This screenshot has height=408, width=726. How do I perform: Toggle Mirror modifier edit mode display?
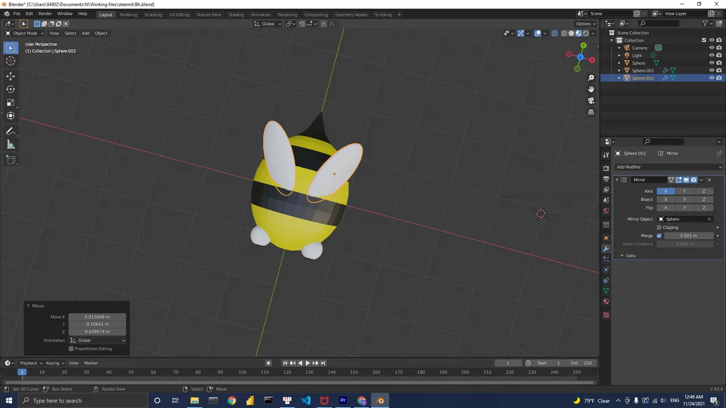[x=678, y=180]
